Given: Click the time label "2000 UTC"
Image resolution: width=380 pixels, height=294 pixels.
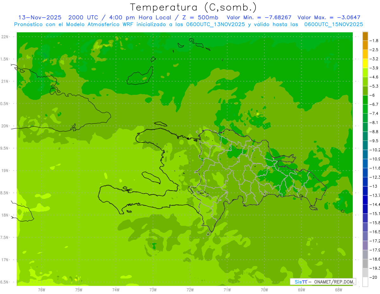Looking at the screenshot, I should click(x=84, y=17).
